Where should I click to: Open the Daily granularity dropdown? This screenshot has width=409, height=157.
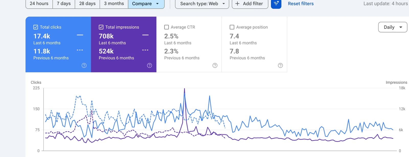pos(393,27)
